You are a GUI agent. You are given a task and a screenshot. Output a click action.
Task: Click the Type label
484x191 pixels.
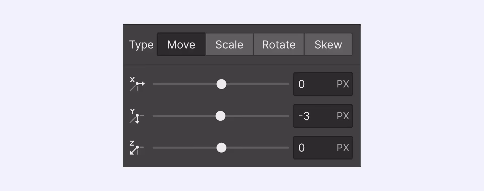141,45
